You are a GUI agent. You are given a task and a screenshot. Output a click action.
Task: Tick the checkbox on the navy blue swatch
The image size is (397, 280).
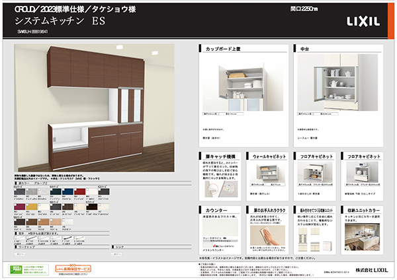pyautogui.click(x=64, y=190)
